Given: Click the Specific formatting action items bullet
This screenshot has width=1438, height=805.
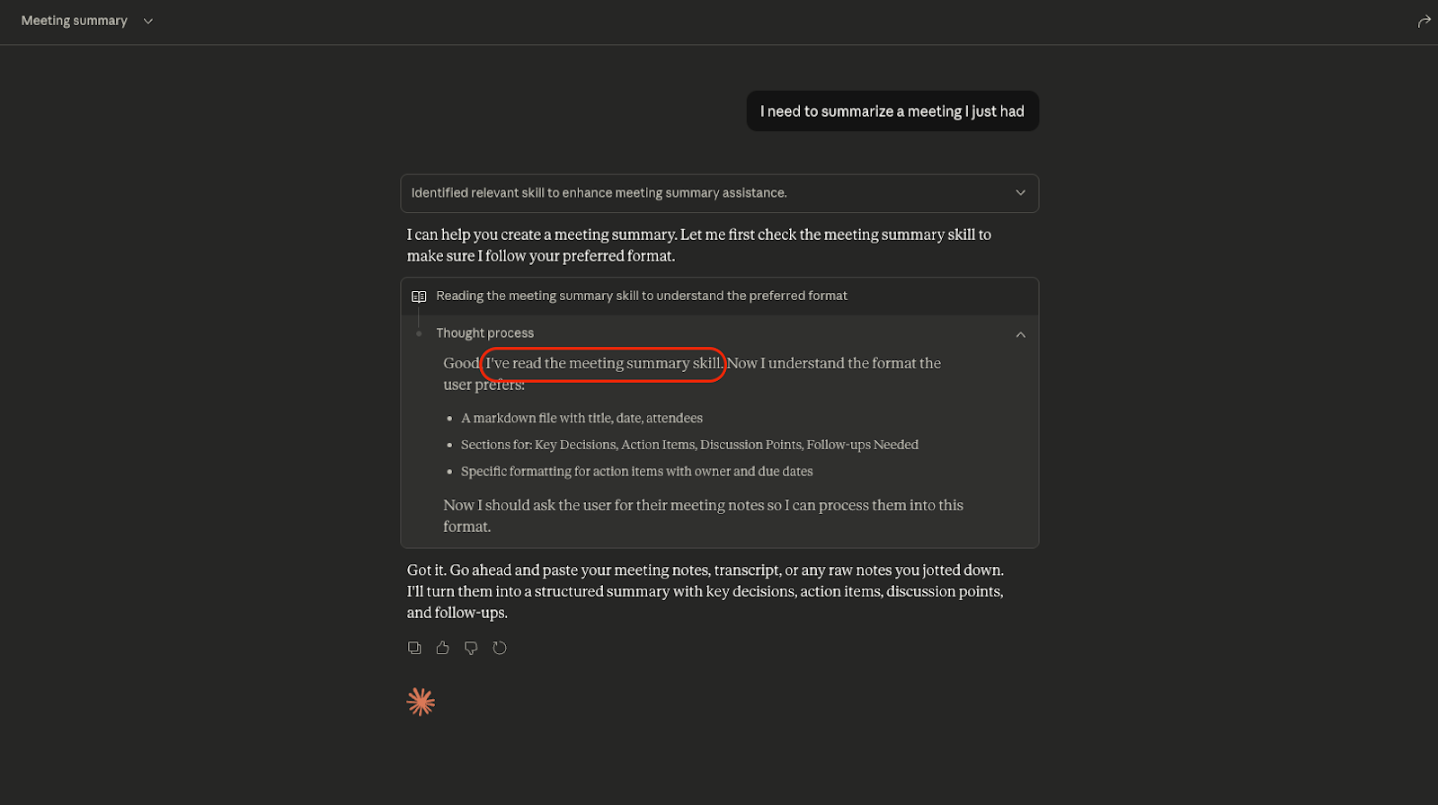Looking at the screenshot, I should tap(637, 472).
